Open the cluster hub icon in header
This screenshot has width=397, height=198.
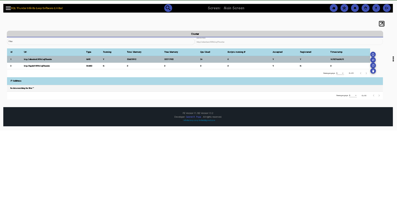[344, 8]
